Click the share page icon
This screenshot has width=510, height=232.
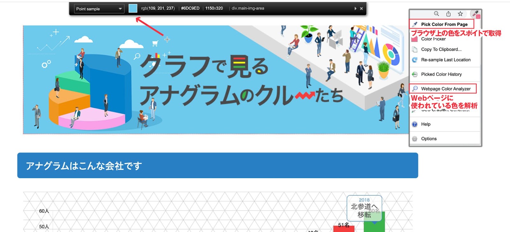[448, 14]
